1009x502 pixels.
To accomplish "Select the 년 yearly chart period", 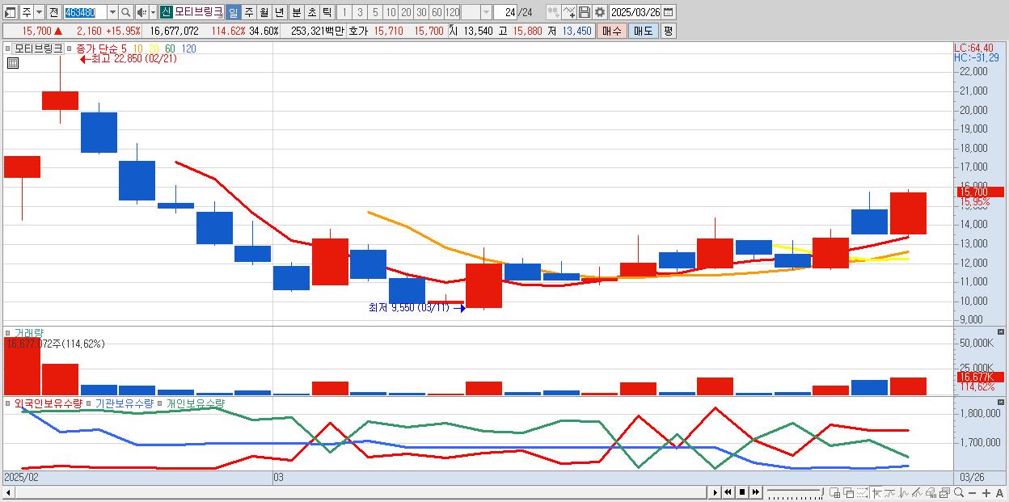I will 279,12.
